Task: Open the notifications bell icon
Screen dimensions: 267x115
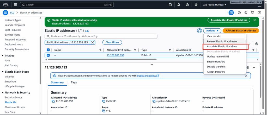Action: click(x=179, y=5)
